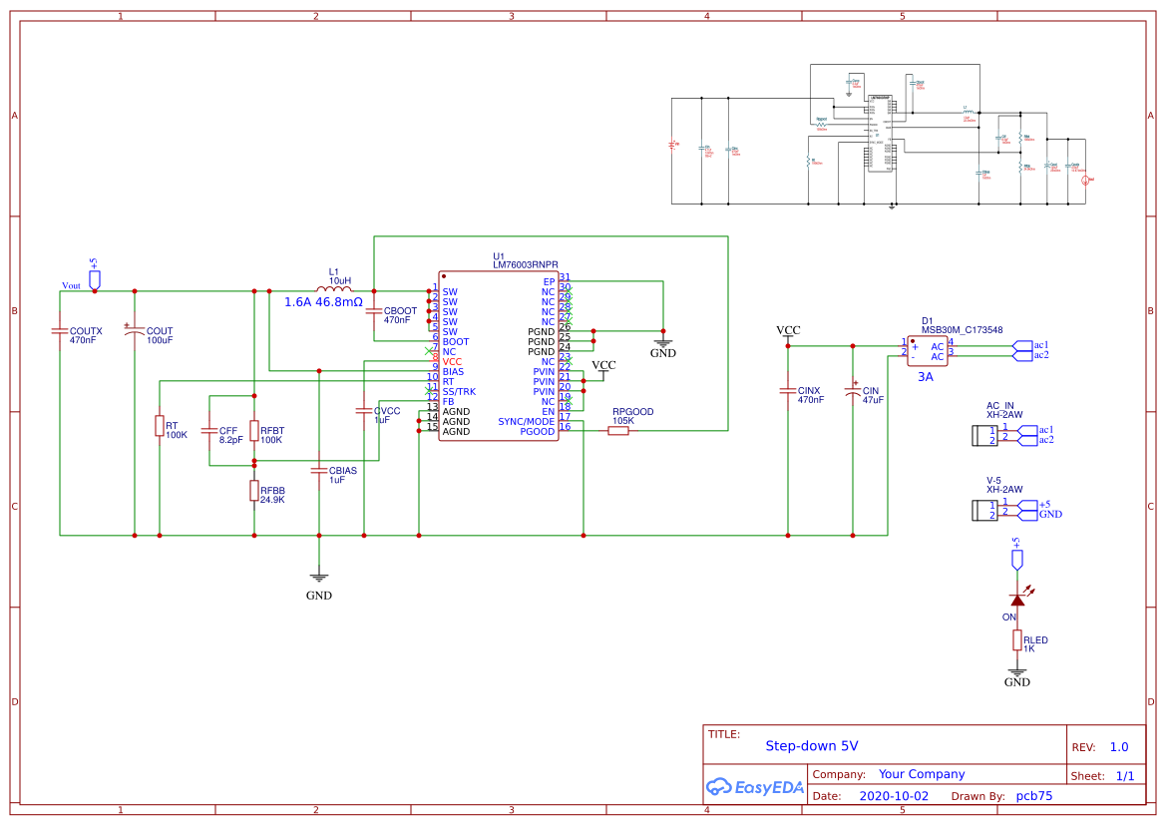This screenshot has height=825, width=1166.
Task: Select the title text Step-down 5V
Action: coord(814,745)
